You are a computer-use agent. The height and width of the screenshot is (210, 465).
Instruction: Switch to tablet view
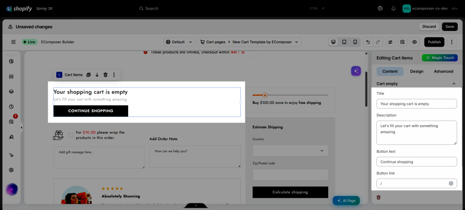[x=344, y=42]
